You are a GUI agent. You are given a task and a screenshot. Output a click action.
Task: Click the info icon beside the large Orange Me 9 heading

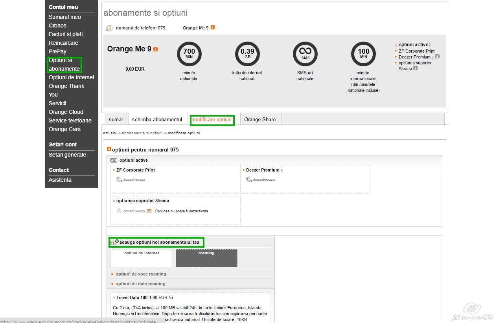(x=156, y=49)
